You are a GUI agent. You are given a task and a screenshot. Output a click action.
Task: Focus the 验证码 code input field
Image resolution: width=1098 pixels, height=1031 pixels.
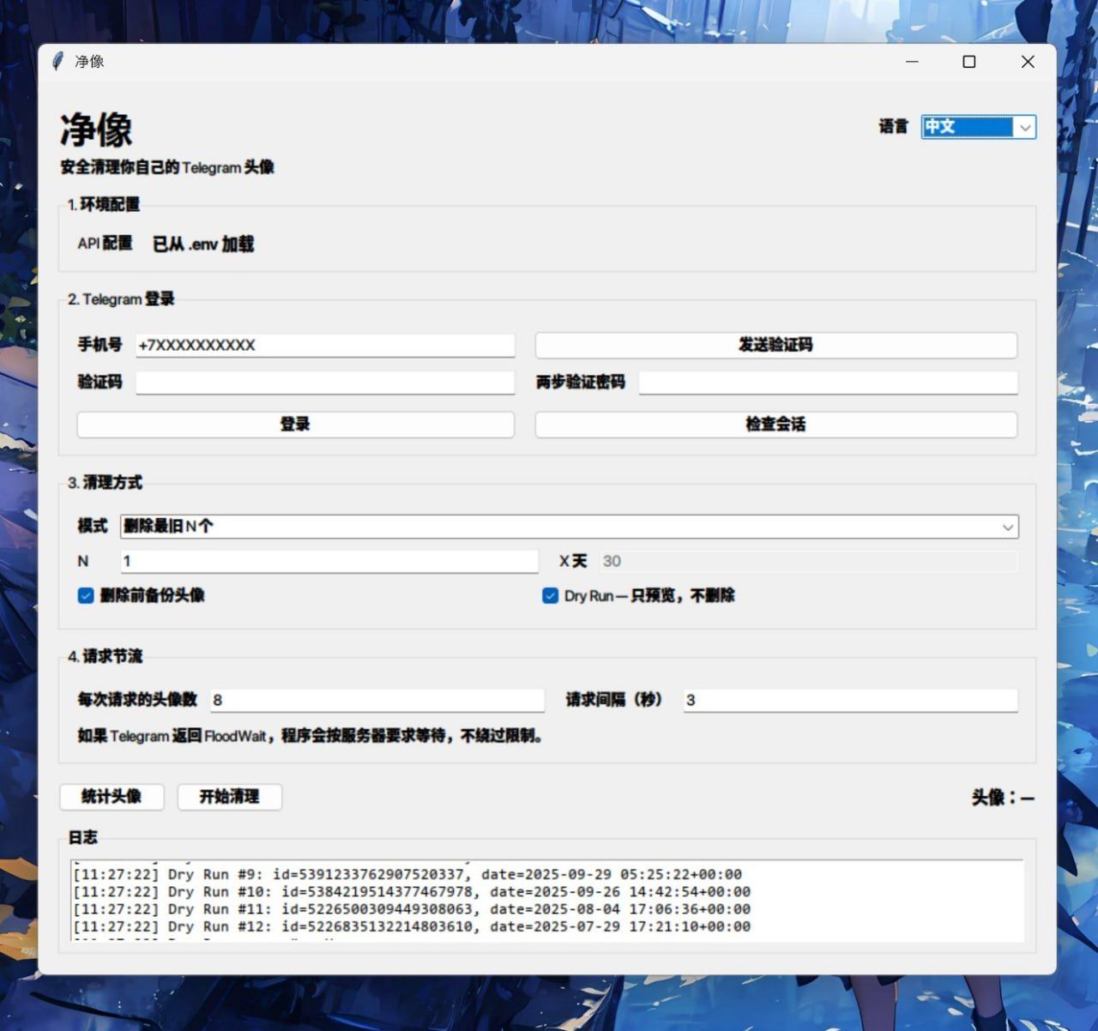pyautogui.click(x=325, y=383)
